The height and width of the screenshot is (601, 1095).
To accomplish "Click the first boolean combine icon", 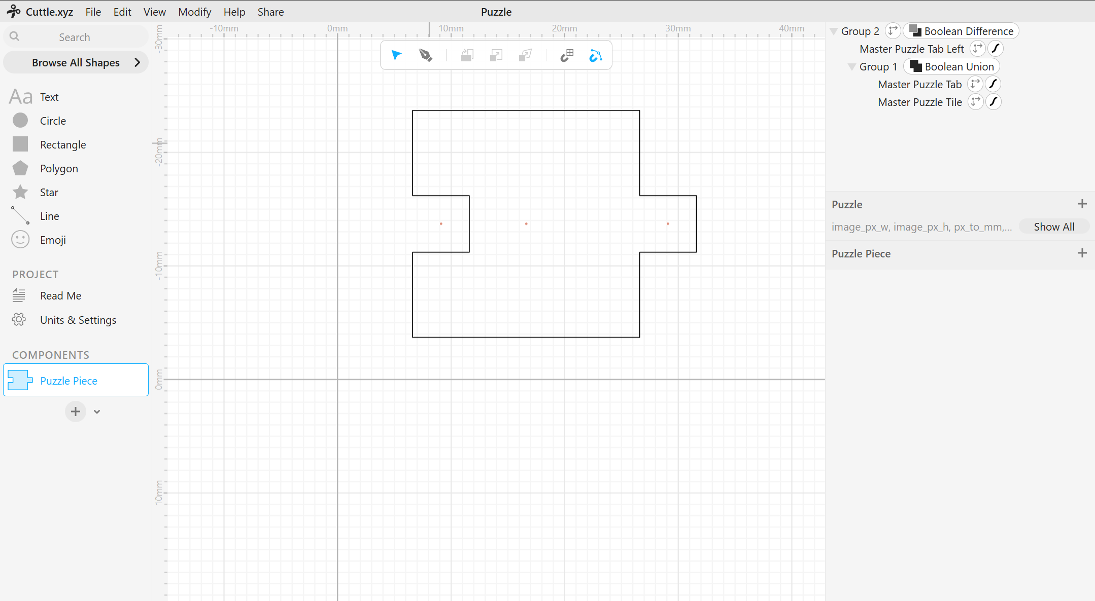I will point(467,55).
